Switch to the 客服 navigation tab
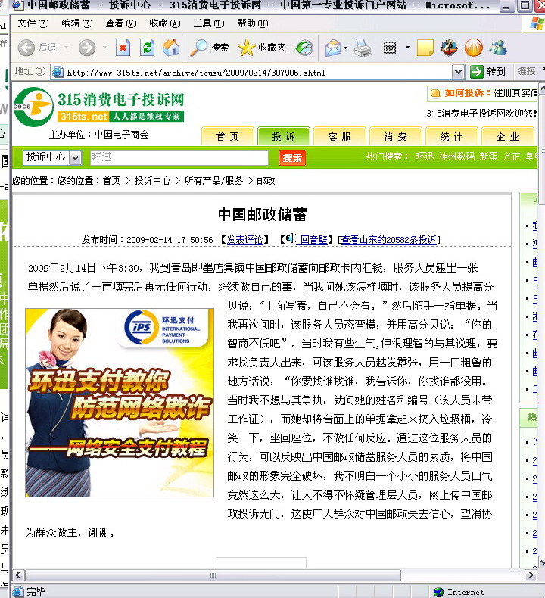Viewport: 545px width, 598px height. click(339, 136)
